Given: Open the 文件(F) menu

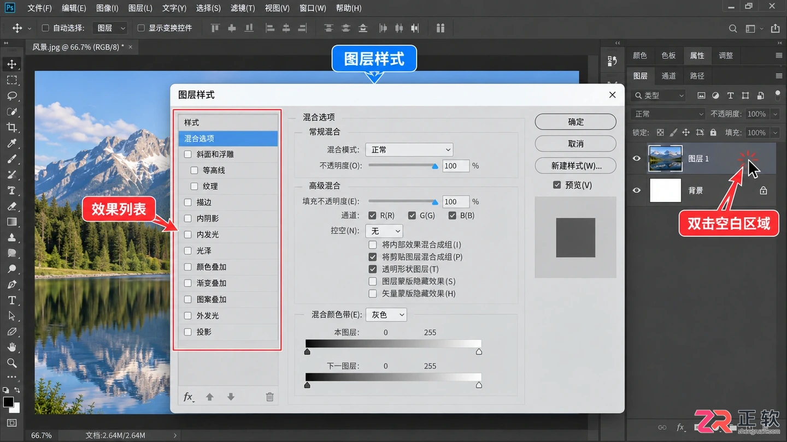Looking at the screenshot, I should pyautogui.click(x=39, y=8).
